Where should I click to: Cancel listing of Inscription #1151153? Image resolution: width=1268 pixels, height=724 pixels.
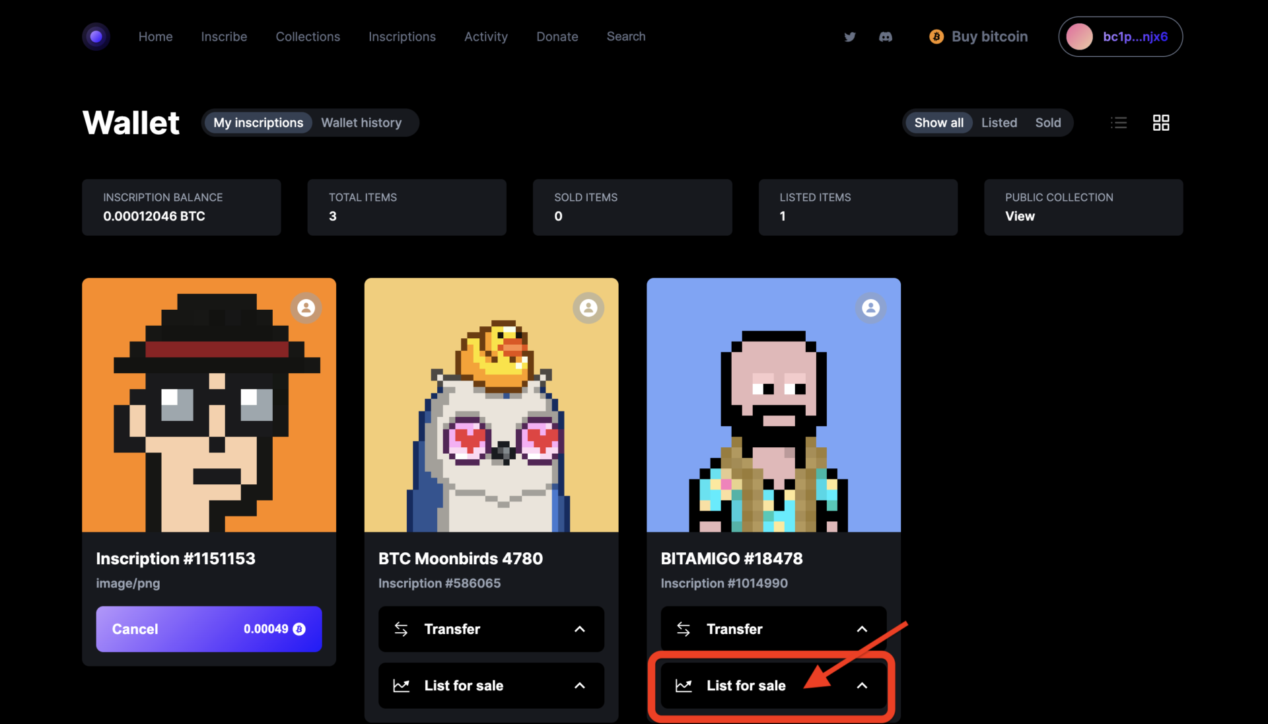point(209,629)
